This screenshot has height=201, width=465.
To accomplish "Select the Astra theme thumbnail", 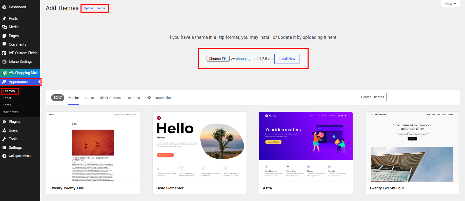I will (306, 147).
